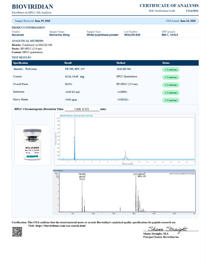206x267 pixels.
Task: Click the BIOVIRIDIAN logo heading
Action: 33,6
